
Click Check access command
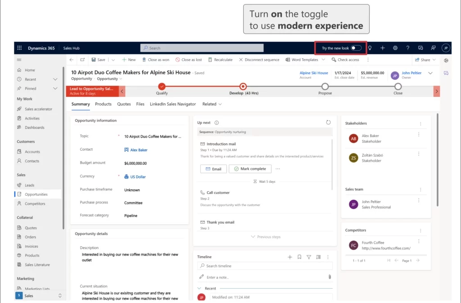[x=345, y=60]
